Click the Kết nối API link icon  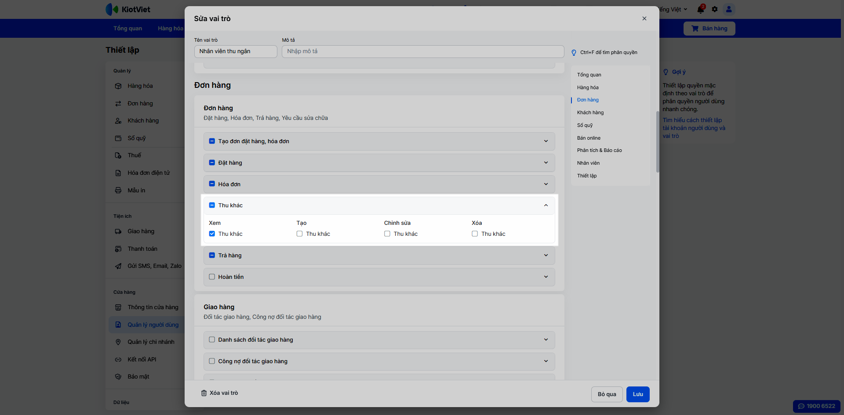point(118,360)
